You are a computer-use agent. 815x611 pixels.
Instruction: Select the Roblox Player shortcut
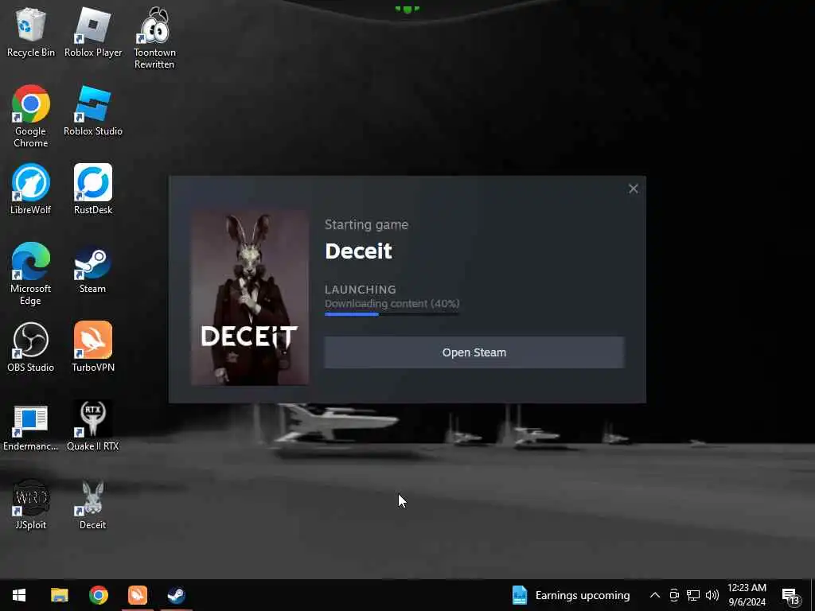click(x=93, y=32)
